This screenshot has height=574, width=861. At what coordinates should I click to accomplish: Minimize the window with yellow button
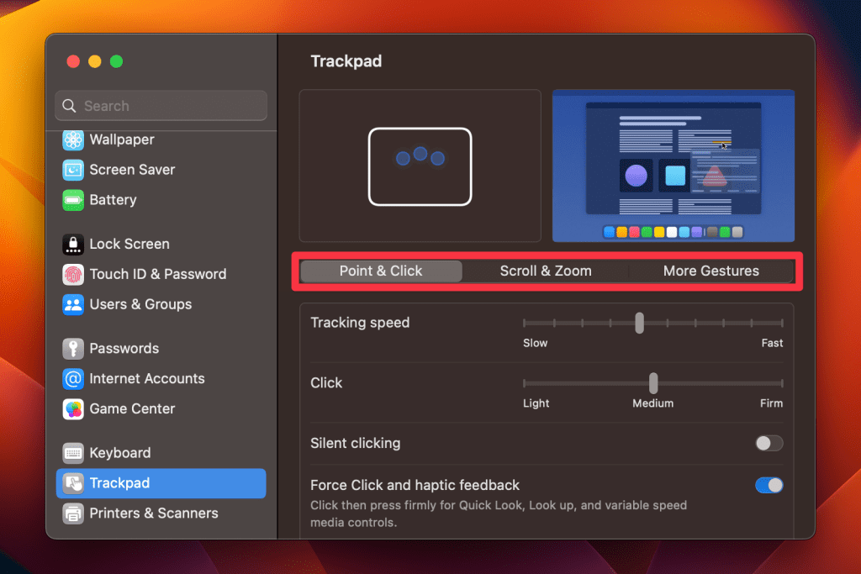(95, 61)
